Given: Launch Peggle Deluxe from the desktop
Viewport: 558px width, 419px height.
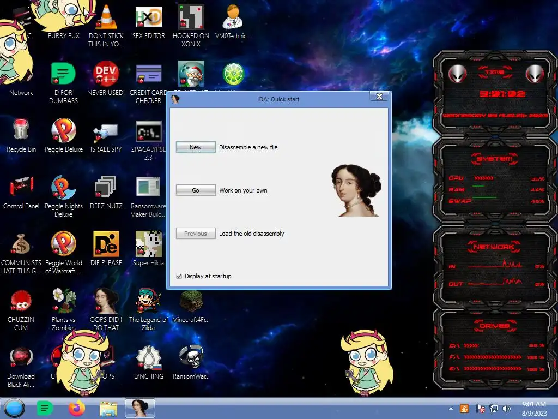Looking at the screenshot, I should [x=63, y=135].
